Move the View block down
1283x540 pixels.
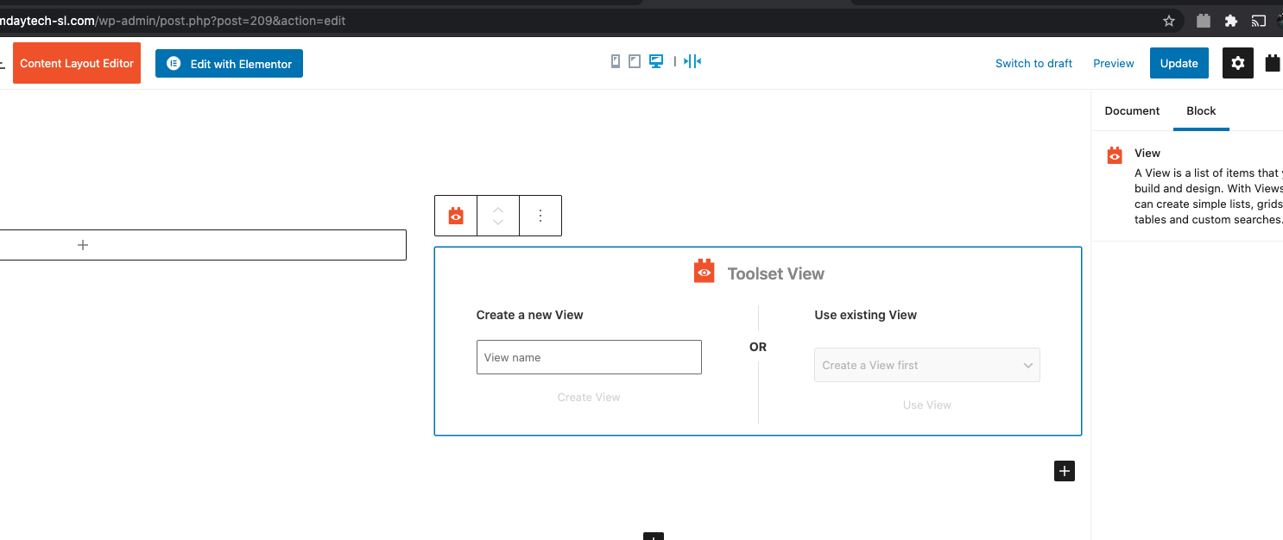point(498,223)
